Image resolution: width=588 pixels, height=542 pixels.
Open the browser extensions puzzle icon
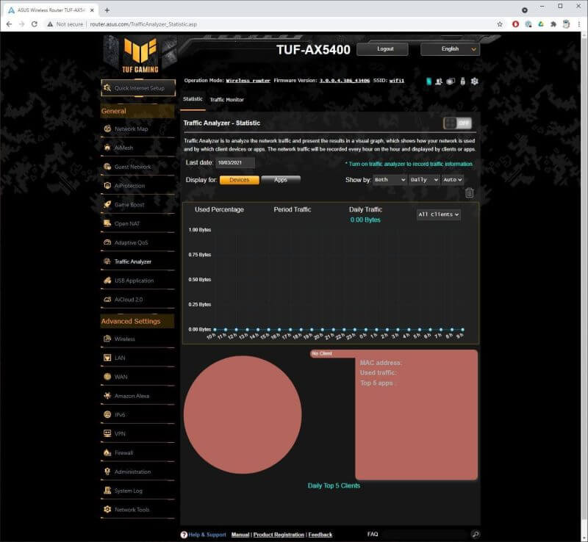[553, 24]
